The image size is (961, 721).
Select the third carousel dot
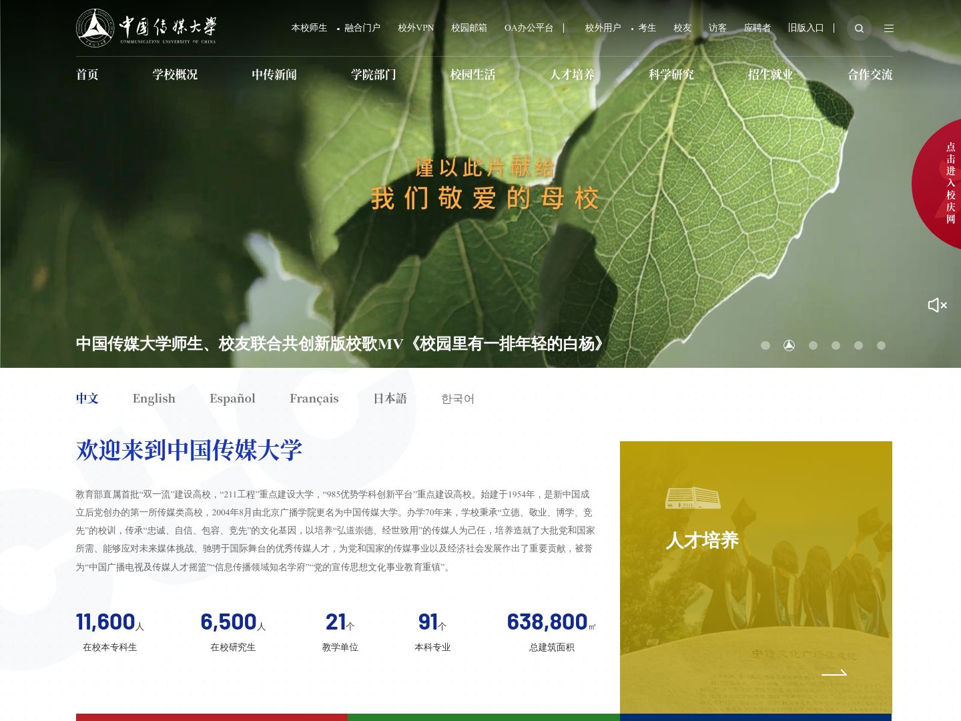click(813, 345)
